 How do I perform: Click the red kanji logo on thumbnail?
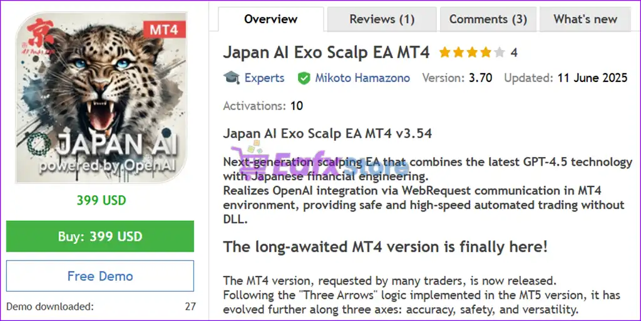click(x=41, y=32)
